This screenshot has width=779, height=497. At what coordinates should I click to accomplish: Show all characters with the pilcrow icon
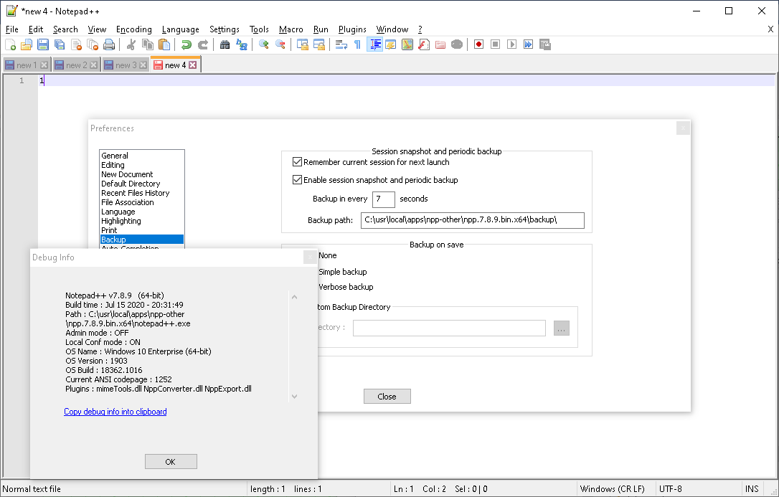[x=358, y=44]
